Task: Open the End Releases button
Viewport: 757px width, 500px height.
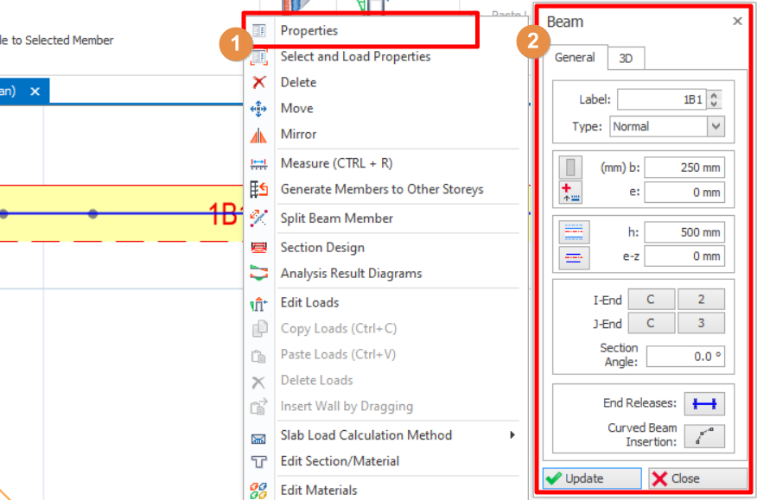Action: tap(704, 403)
